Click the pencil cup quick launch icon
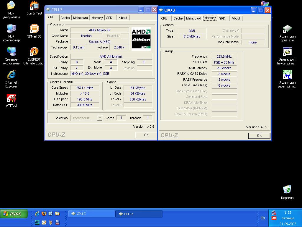Image resolution: width=302 pixels, height=227 pixels. tap(50, 222)
